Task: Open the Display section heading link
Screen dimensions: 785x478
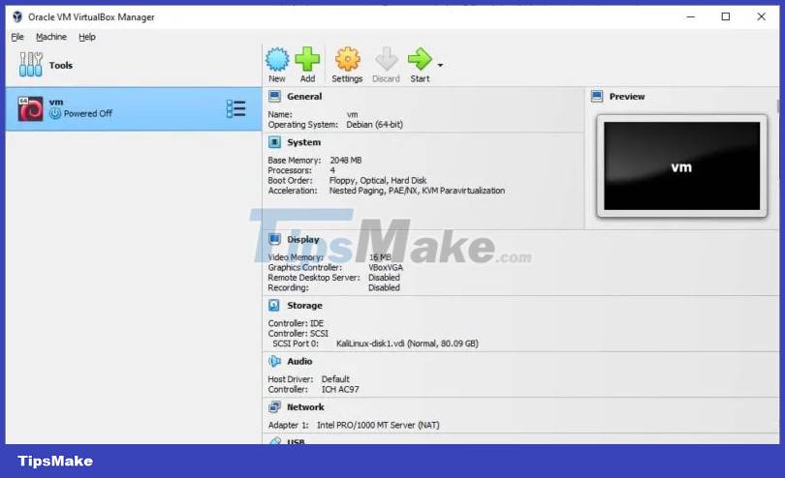Action: coord(303,239)
